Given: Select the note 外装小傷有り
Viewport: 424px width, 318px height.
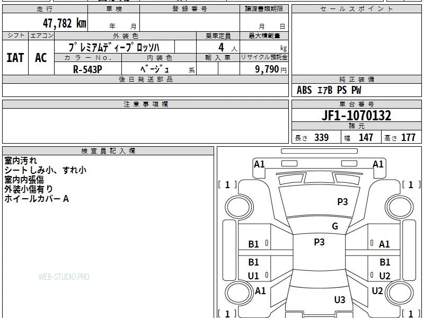Looking at the screenshot, I should coord(29,189).
